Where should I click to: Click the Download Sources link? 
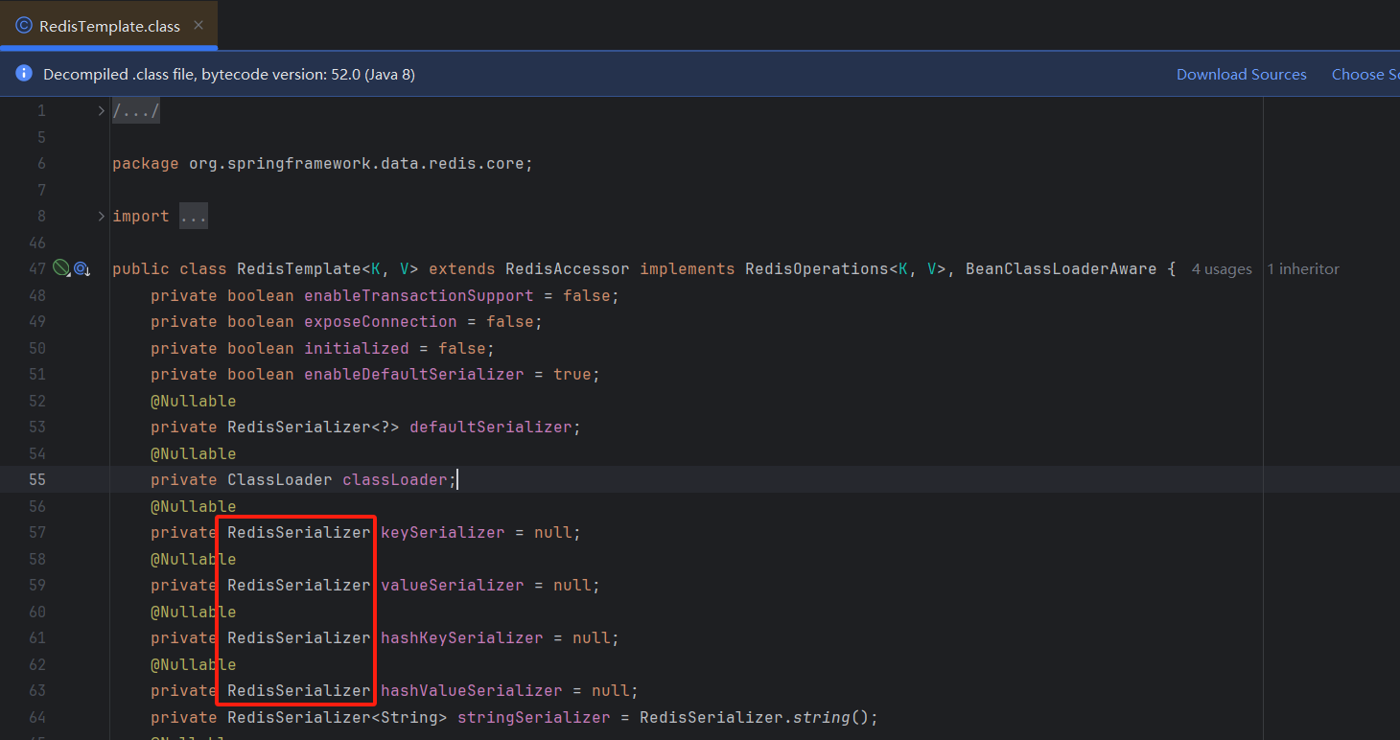(x=1241, y=74)
